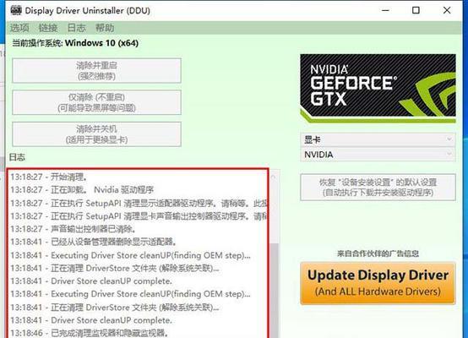
Task: Select log line about SetupAPI 清理显示适配器驱动程序
Action: coord(139,203)
